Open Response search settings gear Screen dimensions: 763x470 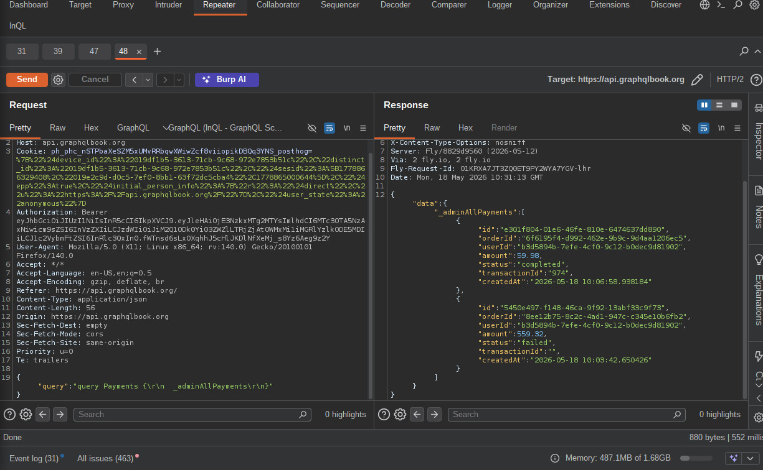pyautogui.click(x=400, y=415)
